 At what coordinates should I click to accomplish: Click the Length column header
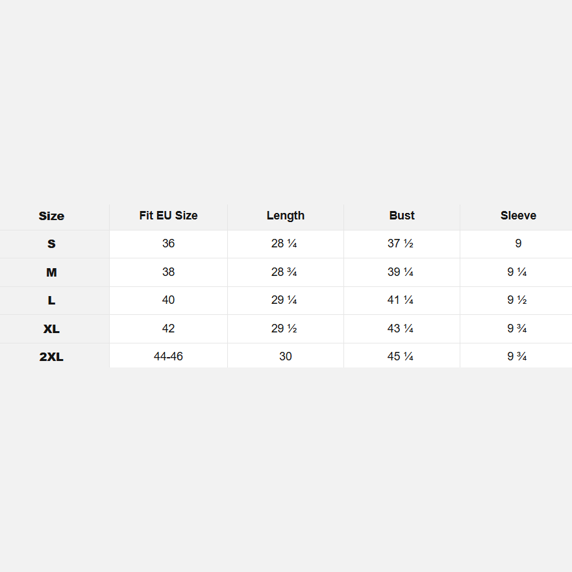click(286, 216)
